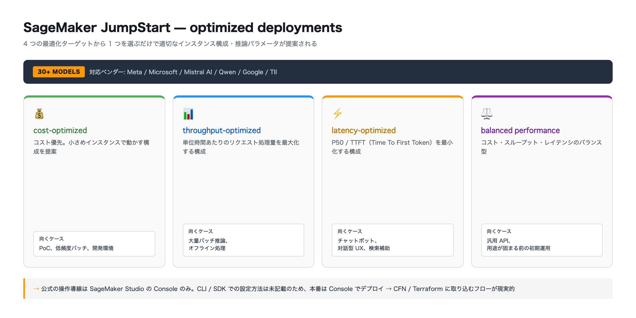Image resolution: width=636 pixels, height=318 pixels.
Task: Click "向くケース" label in the balanced performance card
Action: point(499,231)
